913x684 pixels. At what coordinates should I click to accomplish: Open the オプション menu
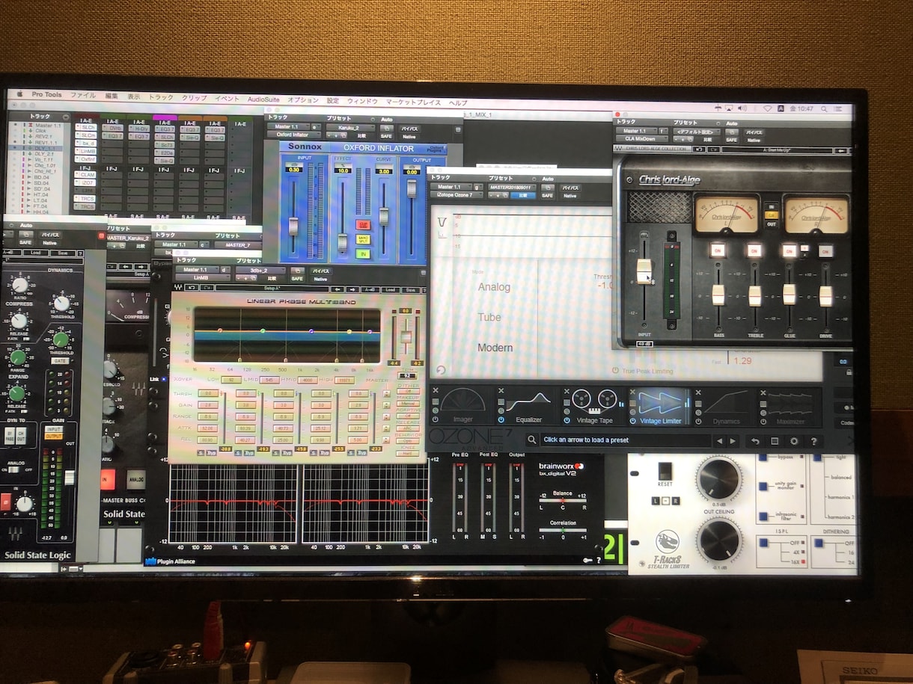click(x=303, y=99)
